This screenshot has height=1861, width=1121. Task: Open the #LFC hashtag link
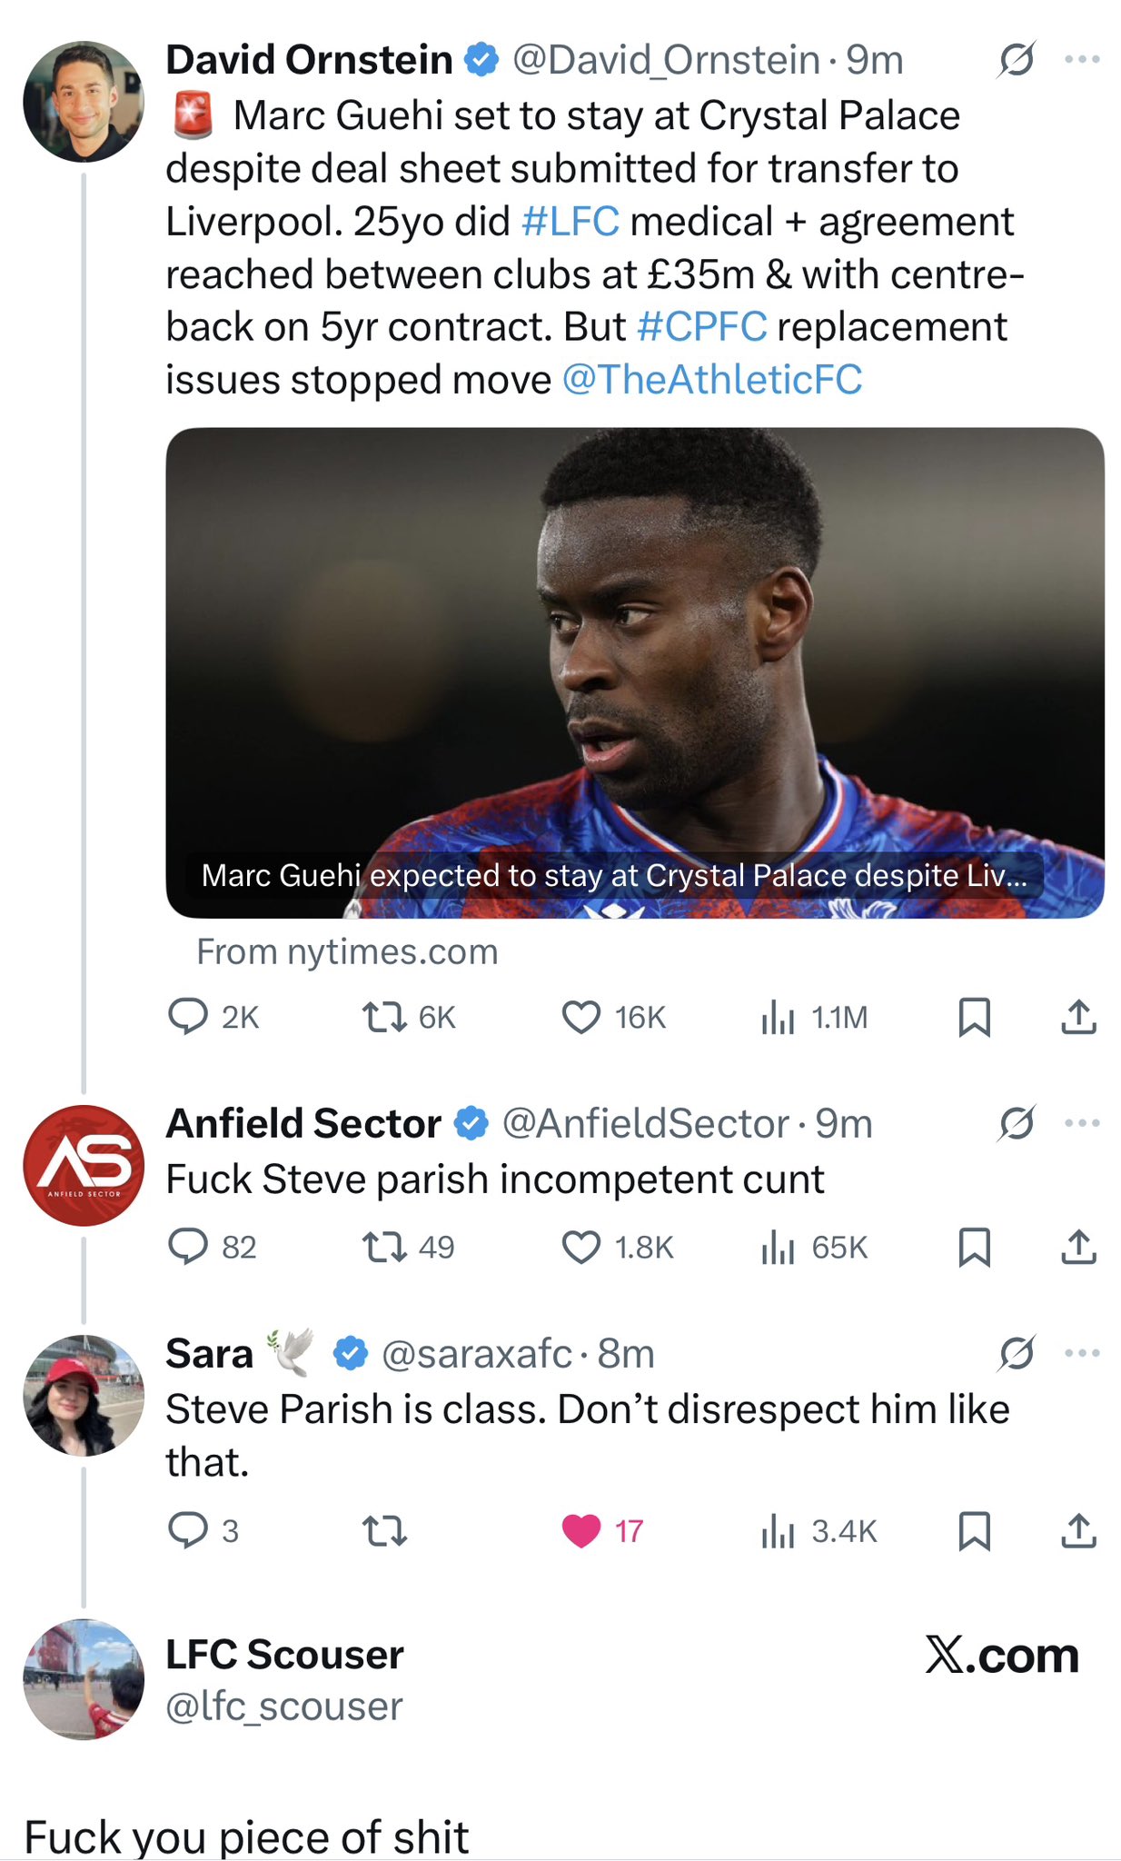[570, 222]
